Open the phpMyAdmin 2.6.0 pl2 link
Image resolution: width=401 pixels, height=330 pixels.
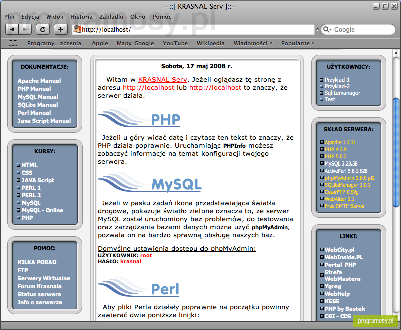(349, 178)
